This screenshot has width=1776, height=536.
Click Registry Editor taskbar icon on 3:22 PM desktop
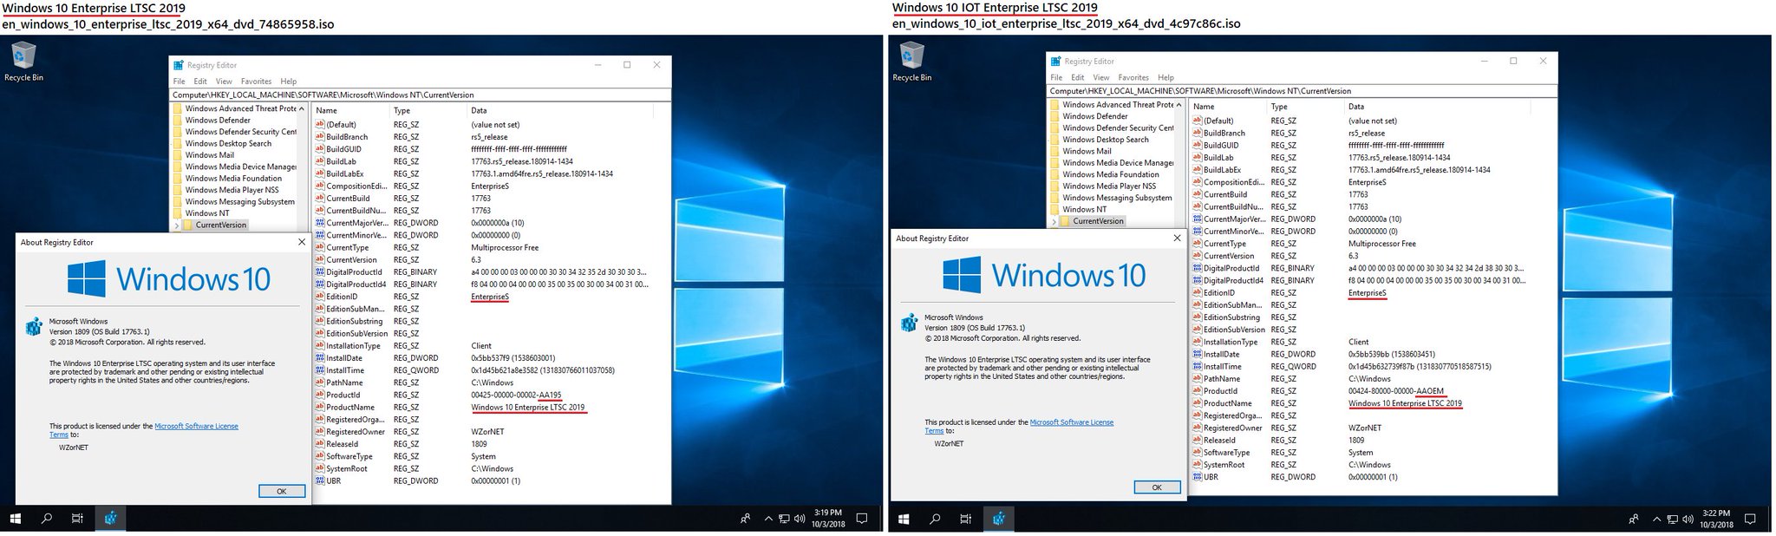998,519
